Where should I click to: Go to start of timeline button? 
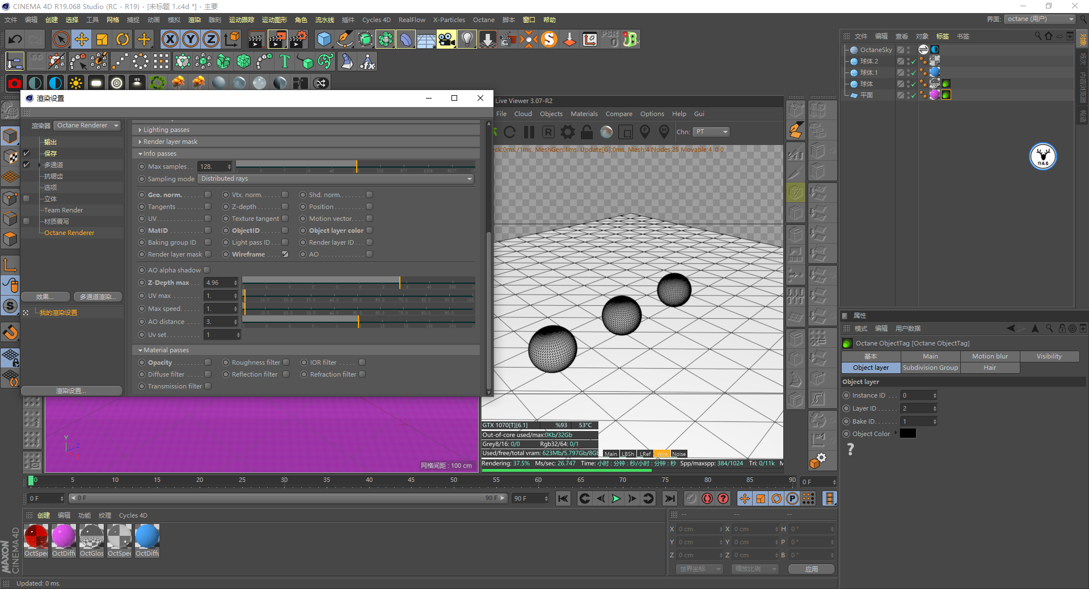pos(563,498)
